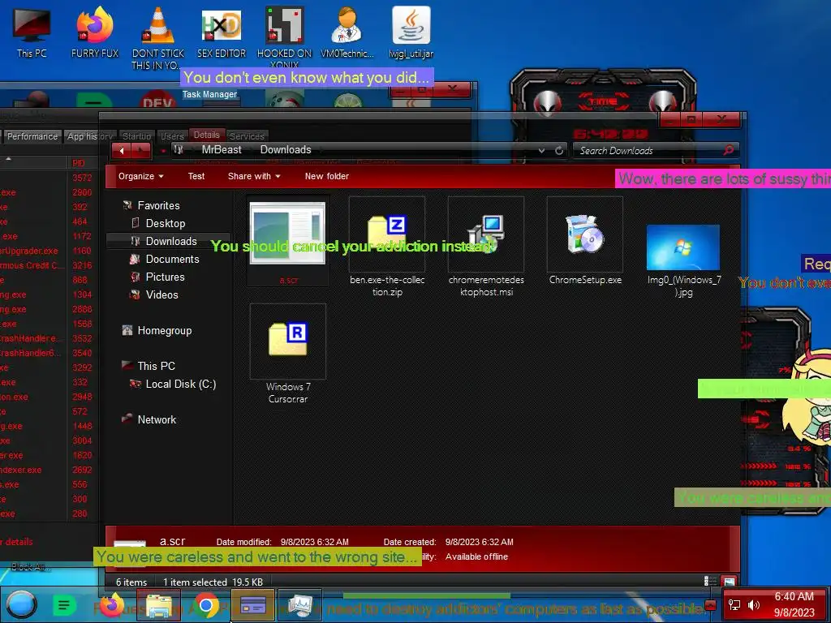831x623 pixels.
Task: Select the ChromeSetup.exe file
Action: pos(585,242)
